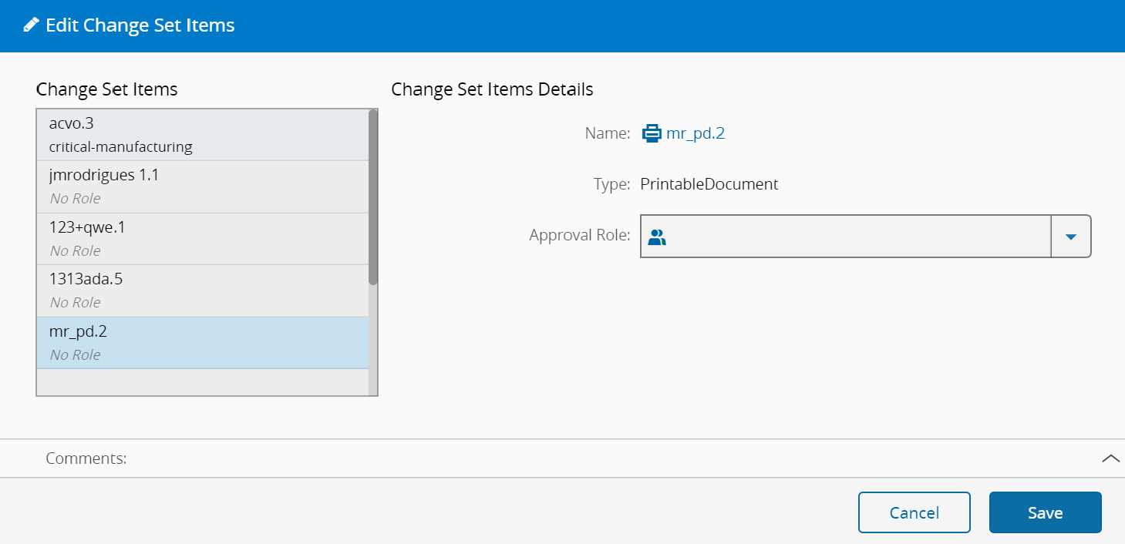Open the Approval Role dropdown arrow
The width and height of the screenshot is (1125, 544).
pyautogui.click(x=1070, y=237)
